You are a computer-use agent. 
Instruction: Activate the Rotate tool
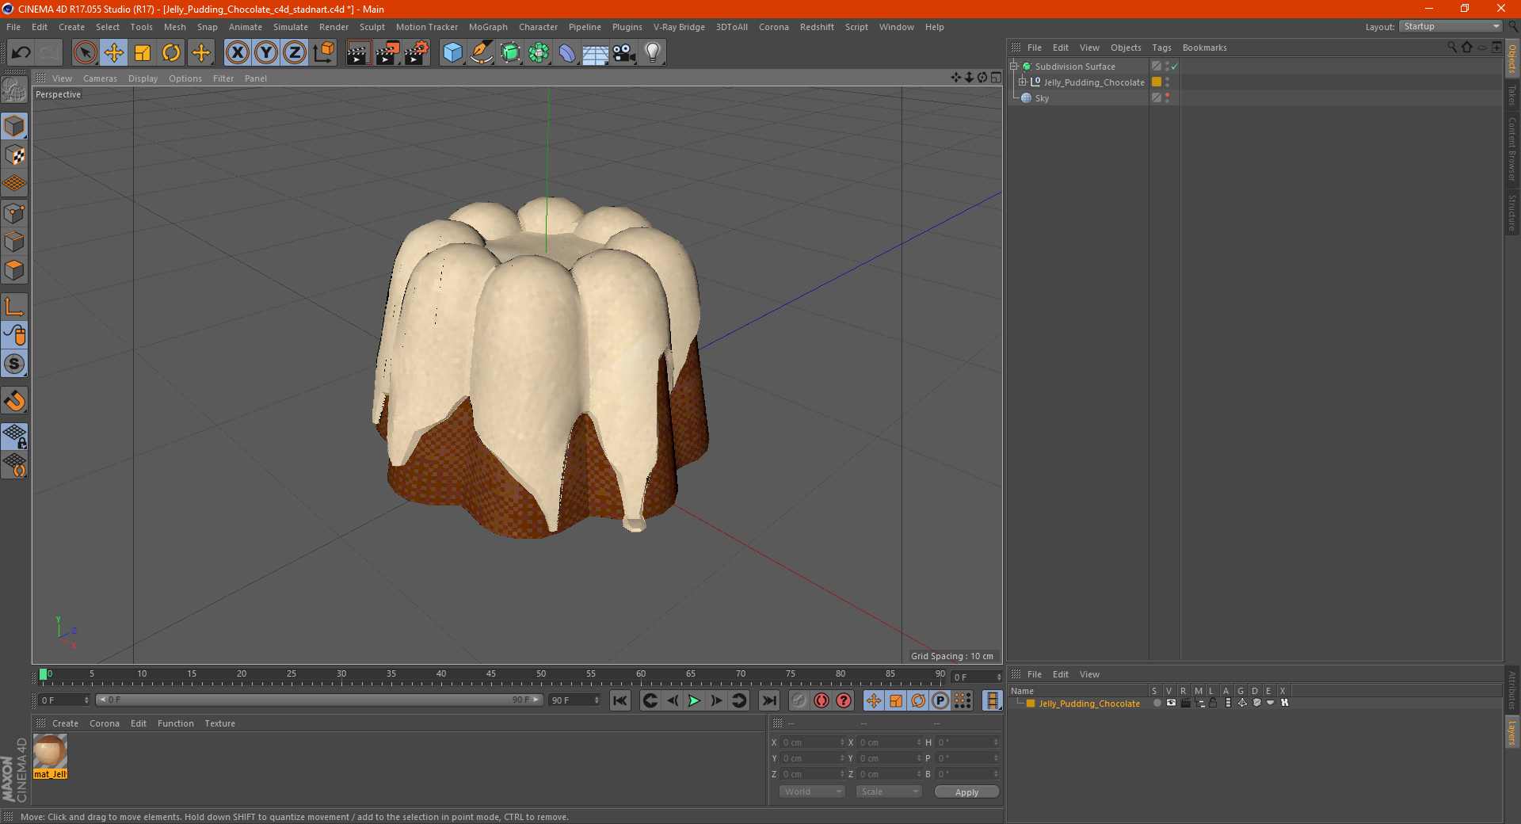click(x=171, y=53)
